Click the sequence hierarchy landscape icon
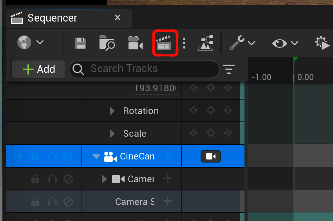333x221 pixels. coord(205,43)
